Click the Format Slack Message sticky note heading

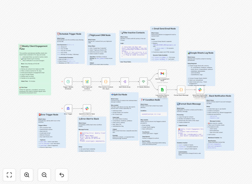point(189,104)
